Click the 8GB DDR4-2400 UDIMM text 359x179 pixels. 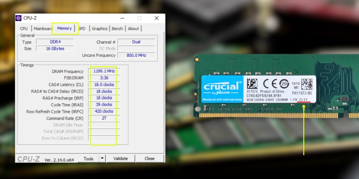click(x=267, y=100)
